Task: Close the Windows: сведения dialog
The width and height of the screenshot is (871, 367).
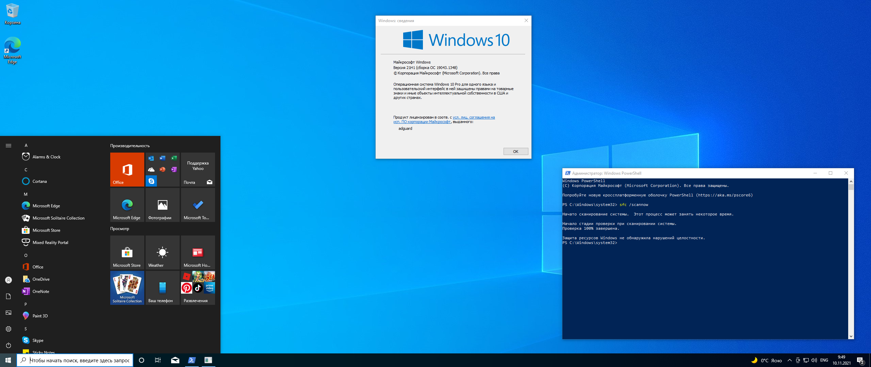Action: click(x=526, y=20)
